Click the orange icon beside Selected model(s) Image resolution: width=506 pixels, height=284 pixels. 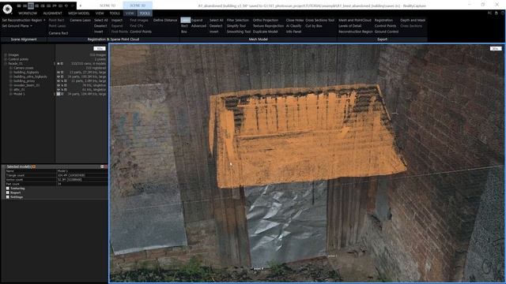(33, 166)
